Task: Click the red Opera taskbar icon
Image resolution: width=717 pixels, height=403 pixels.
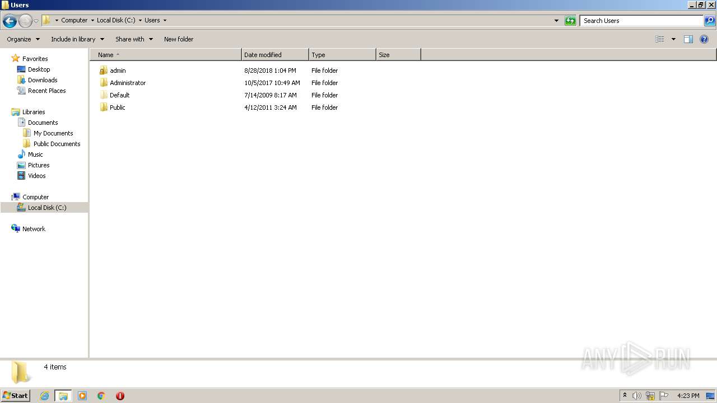Action: [x=120, y=396]
